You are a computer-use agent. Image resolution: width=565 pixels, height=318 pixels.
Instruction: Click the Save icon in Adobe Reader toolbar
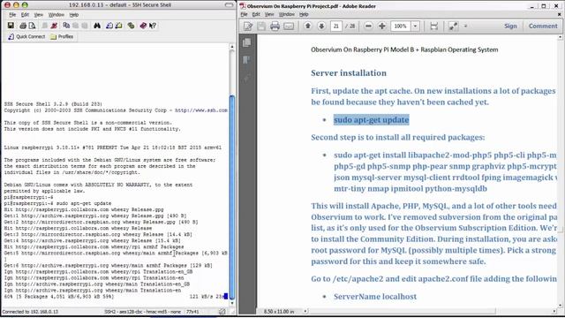(x=261, y=26)
